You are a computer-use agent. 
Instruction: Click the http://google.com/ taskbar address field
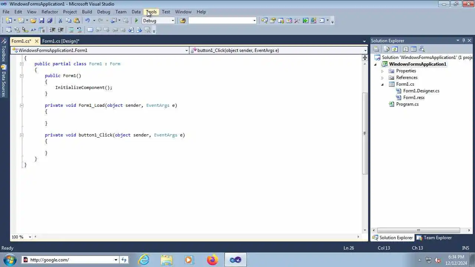click(70, 260)
